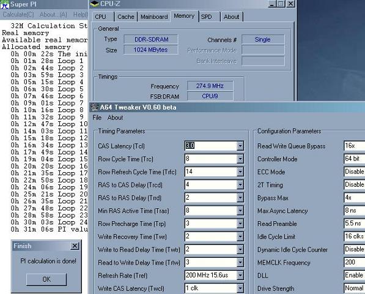The width and height of the screenshot is (365, 294).
Task: Click the Frequency 274.9 MHz value
Action: (x=210, y=86)
